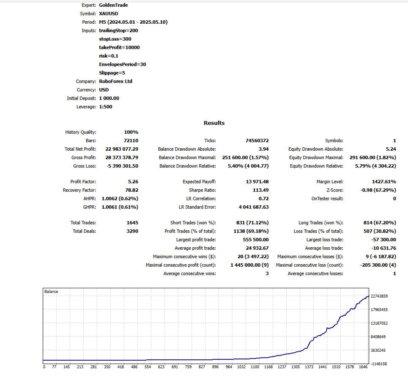Click Long Trades value 814 (67.20%)

(380, 223)
